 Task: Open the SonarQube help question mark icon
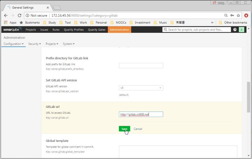[x=235, y=29]
